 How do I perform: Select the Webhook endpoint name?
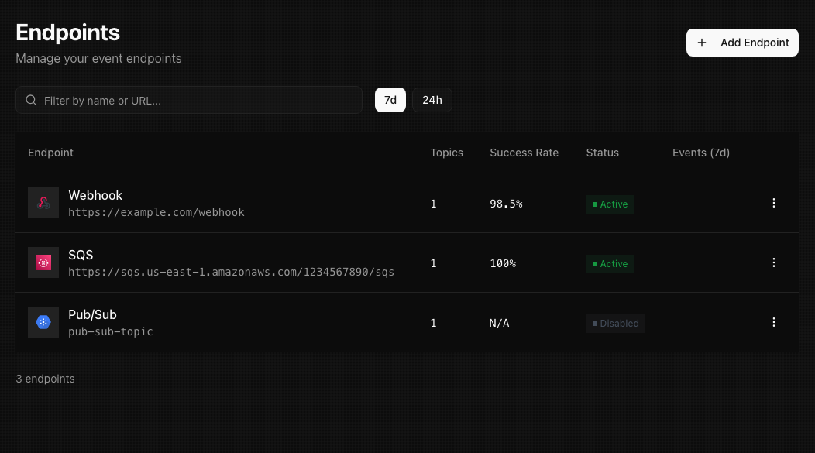(95, 195)
